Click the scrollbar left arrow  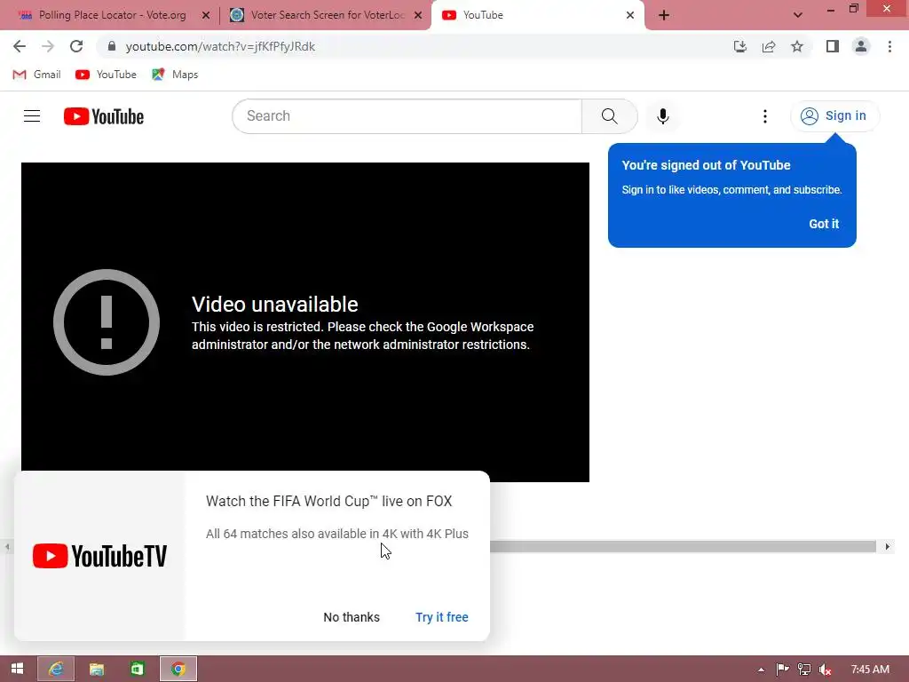pyautogui.click(x=7, y=546)
